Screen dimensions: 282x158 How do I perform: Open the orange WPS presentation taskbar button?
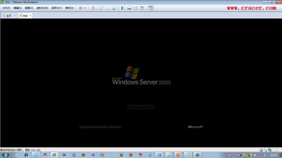178,155
